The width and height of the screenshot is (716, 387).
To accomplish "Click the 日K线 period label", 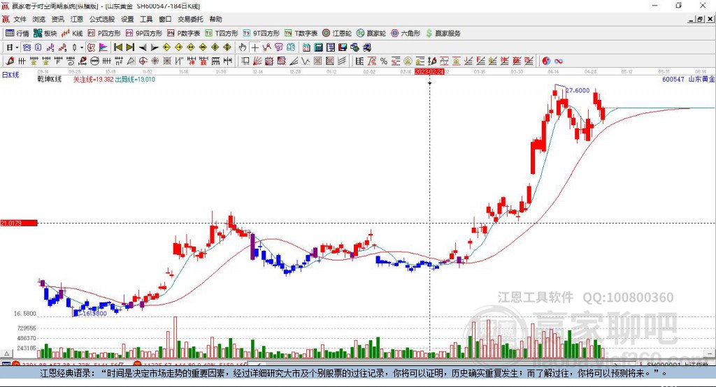I will [10, 75].
